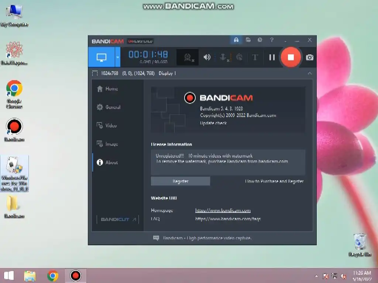Toggle the webcam overlay
The width and height of the screenshot is (378, 283).
click(188, 57)
